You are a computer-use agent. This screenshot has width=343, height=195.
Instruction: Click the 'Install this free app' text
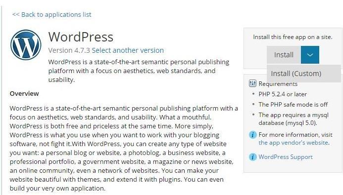[x=293, y=37]
